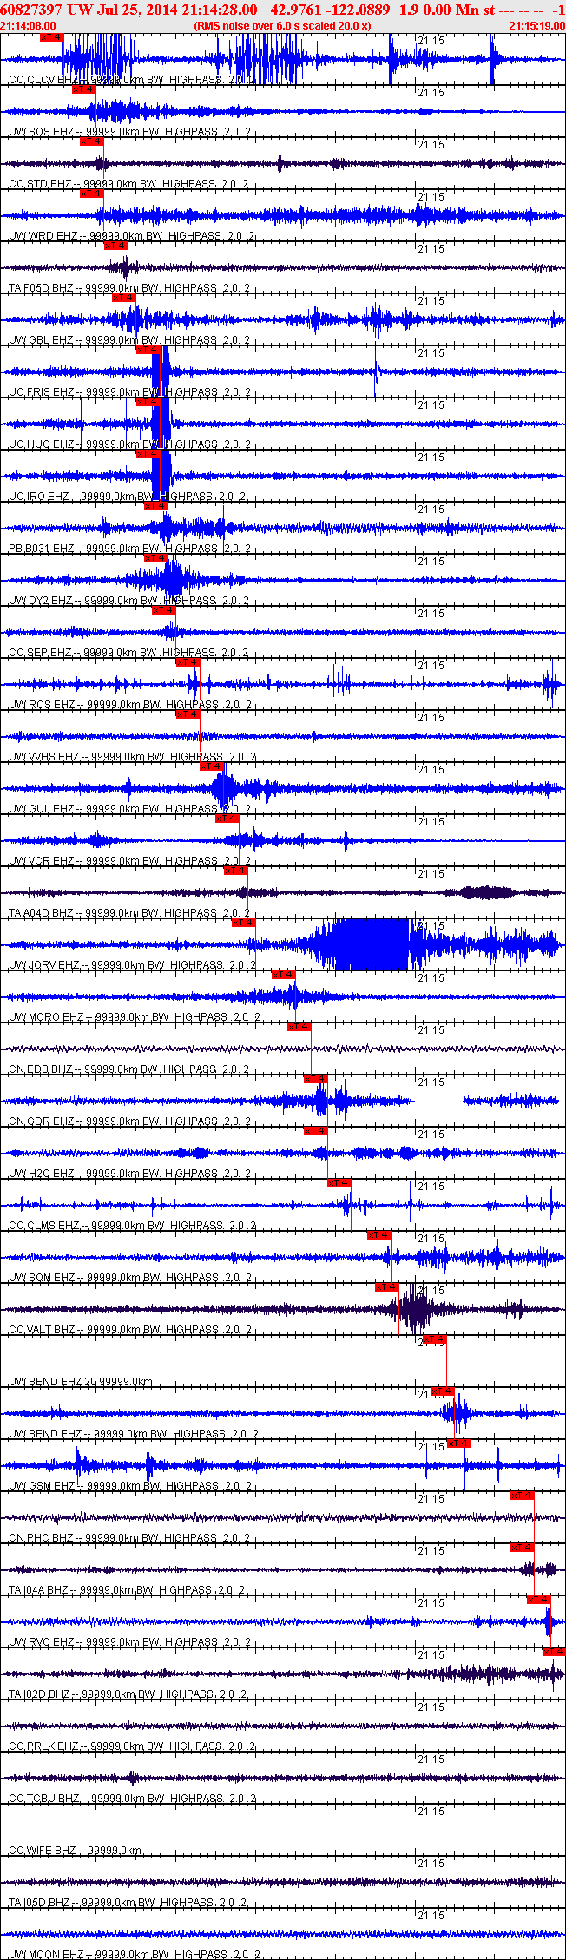The image size is (566, 1960).
Task: Click the event ID 60827397 in the header
Action: (x=31, y=10)
